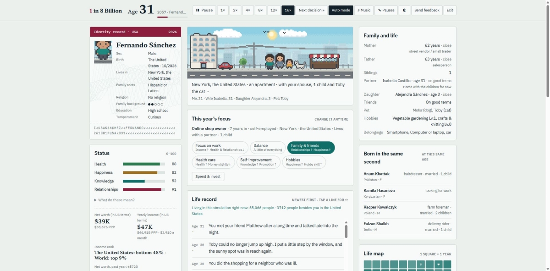Open Send feedback
The width and height of the screenshot is (550, 271).
(427, 10)
